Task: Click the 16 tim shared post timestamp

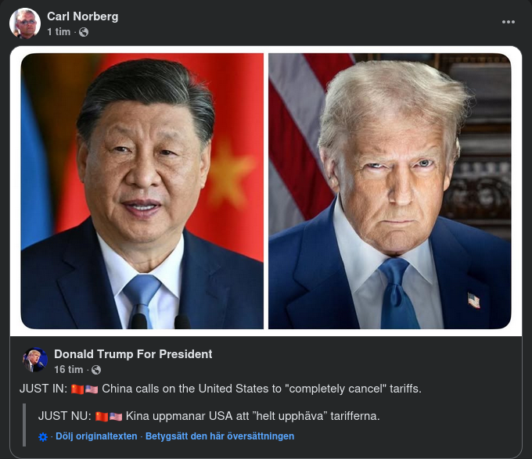Action: (x=69, y=370)
